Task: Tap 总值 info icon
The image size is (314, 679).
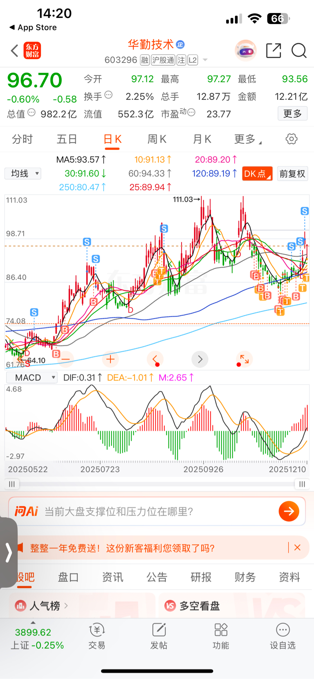Action: point(31,112)
